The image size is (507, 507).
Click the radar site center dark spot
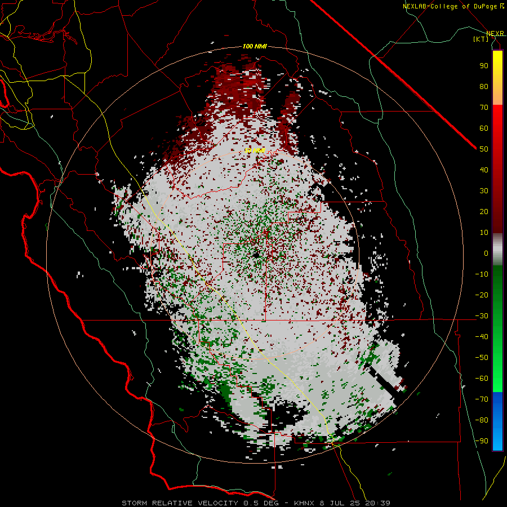coord(256,255)
